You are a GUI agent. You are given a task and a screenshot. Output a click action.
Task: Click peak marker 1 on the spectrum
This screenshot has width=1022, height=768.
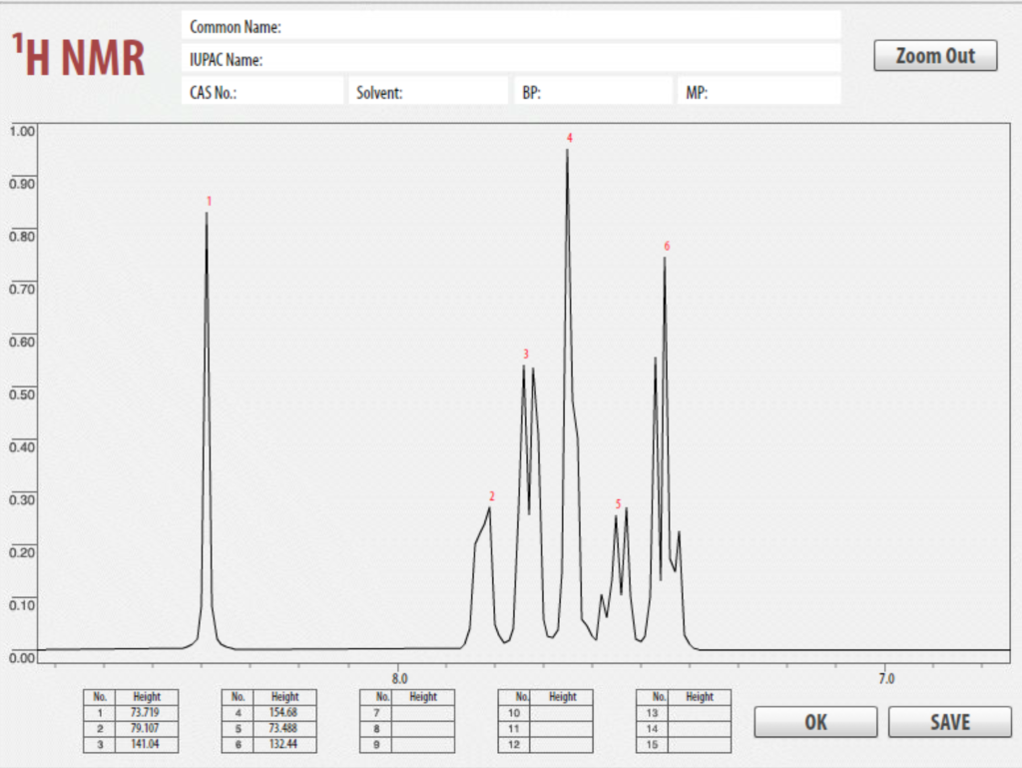tap(208, 201)
